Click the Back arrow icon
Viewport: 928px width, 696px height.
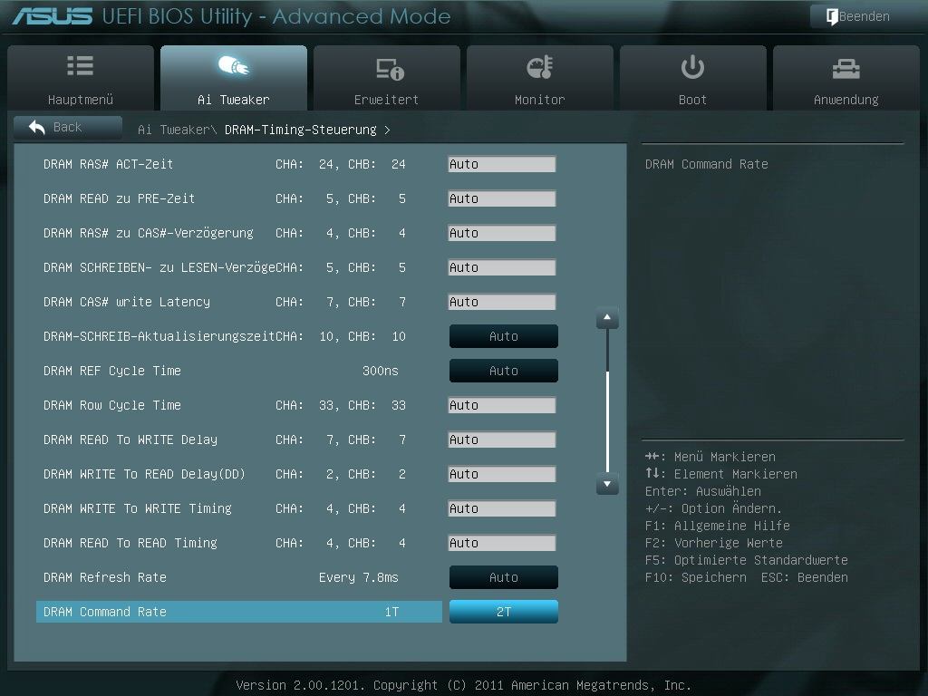(x=36, y=127)
